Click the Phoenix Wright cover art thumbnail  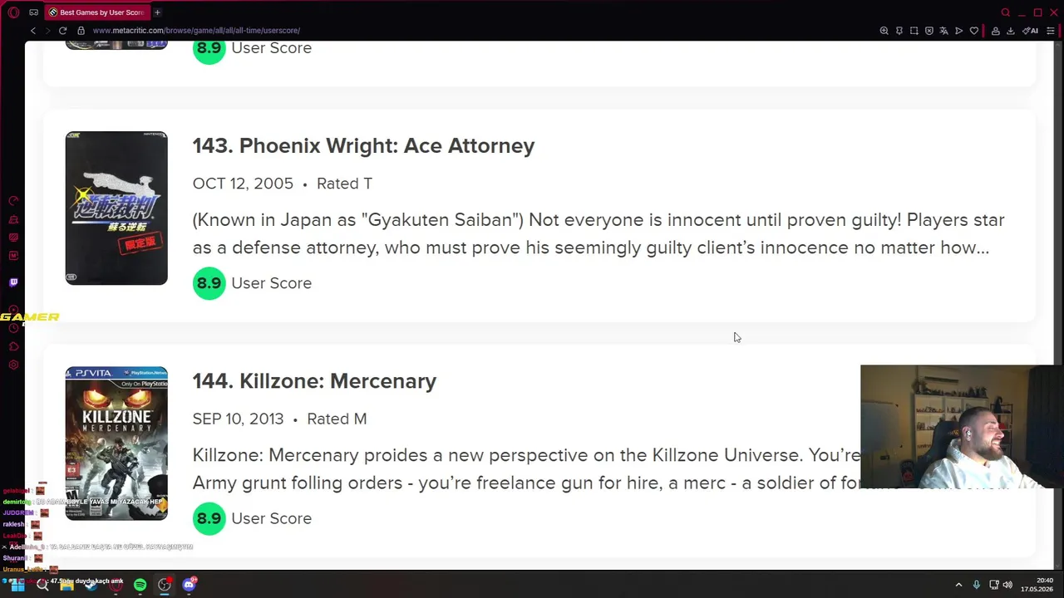point(116,208)
